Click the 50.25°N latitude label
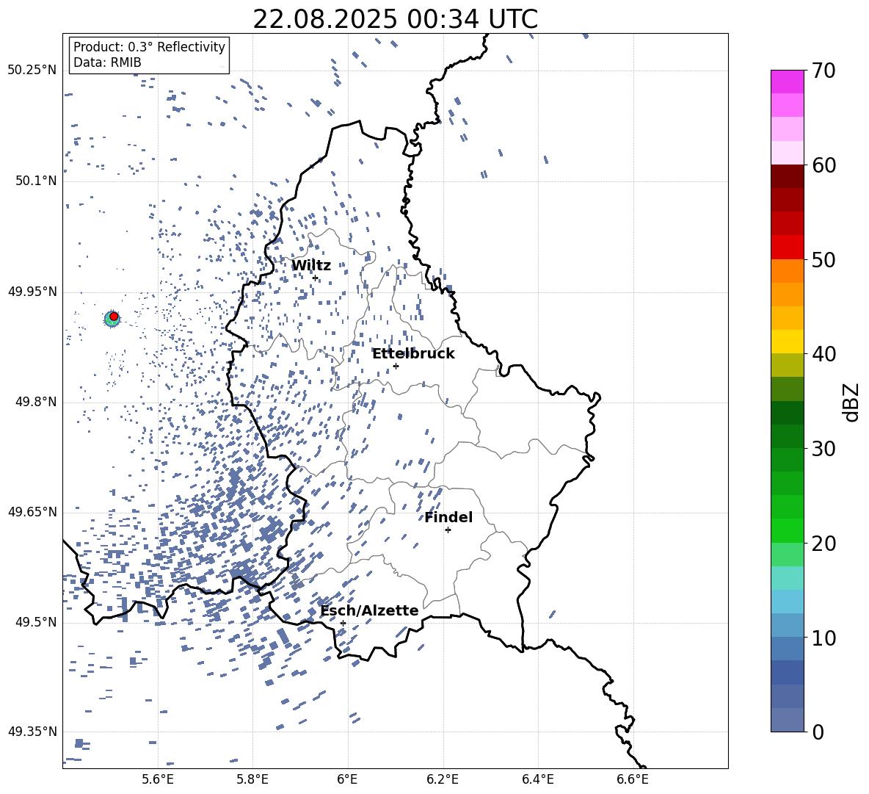Viewport: 869px width, 794px height. (32, 71)
